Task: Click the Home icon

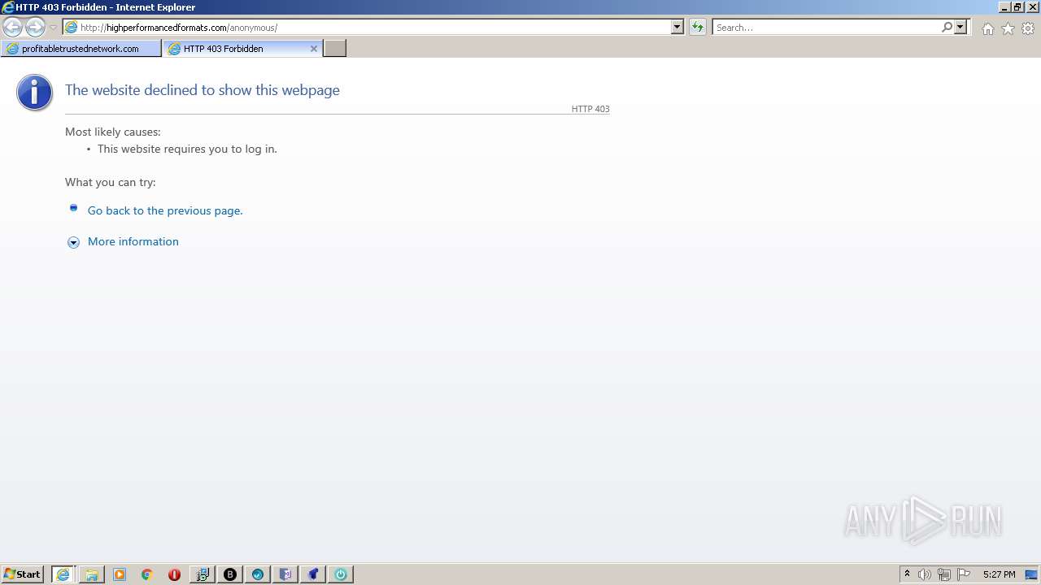Action: click(x=987, y=28)
